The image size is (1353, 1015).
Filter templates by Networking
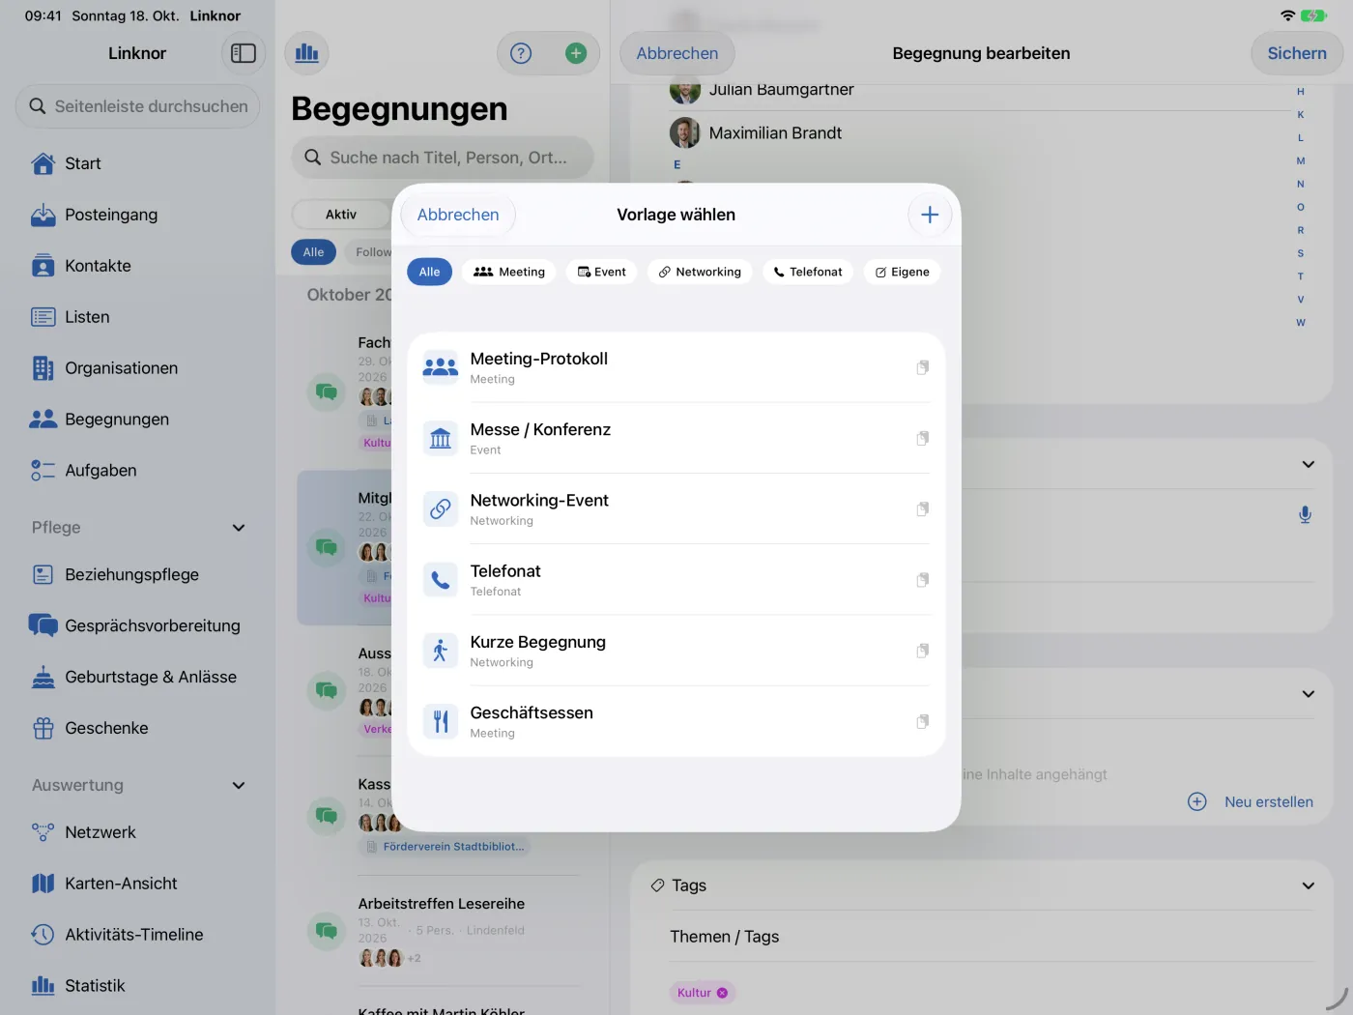(700, 272)
